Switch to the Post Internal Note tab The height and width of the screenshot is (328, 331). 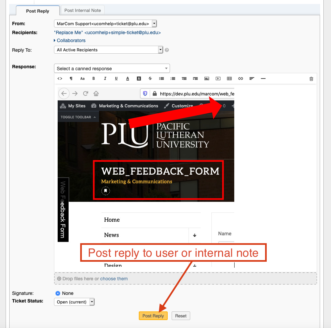click(x=83, y=10)
